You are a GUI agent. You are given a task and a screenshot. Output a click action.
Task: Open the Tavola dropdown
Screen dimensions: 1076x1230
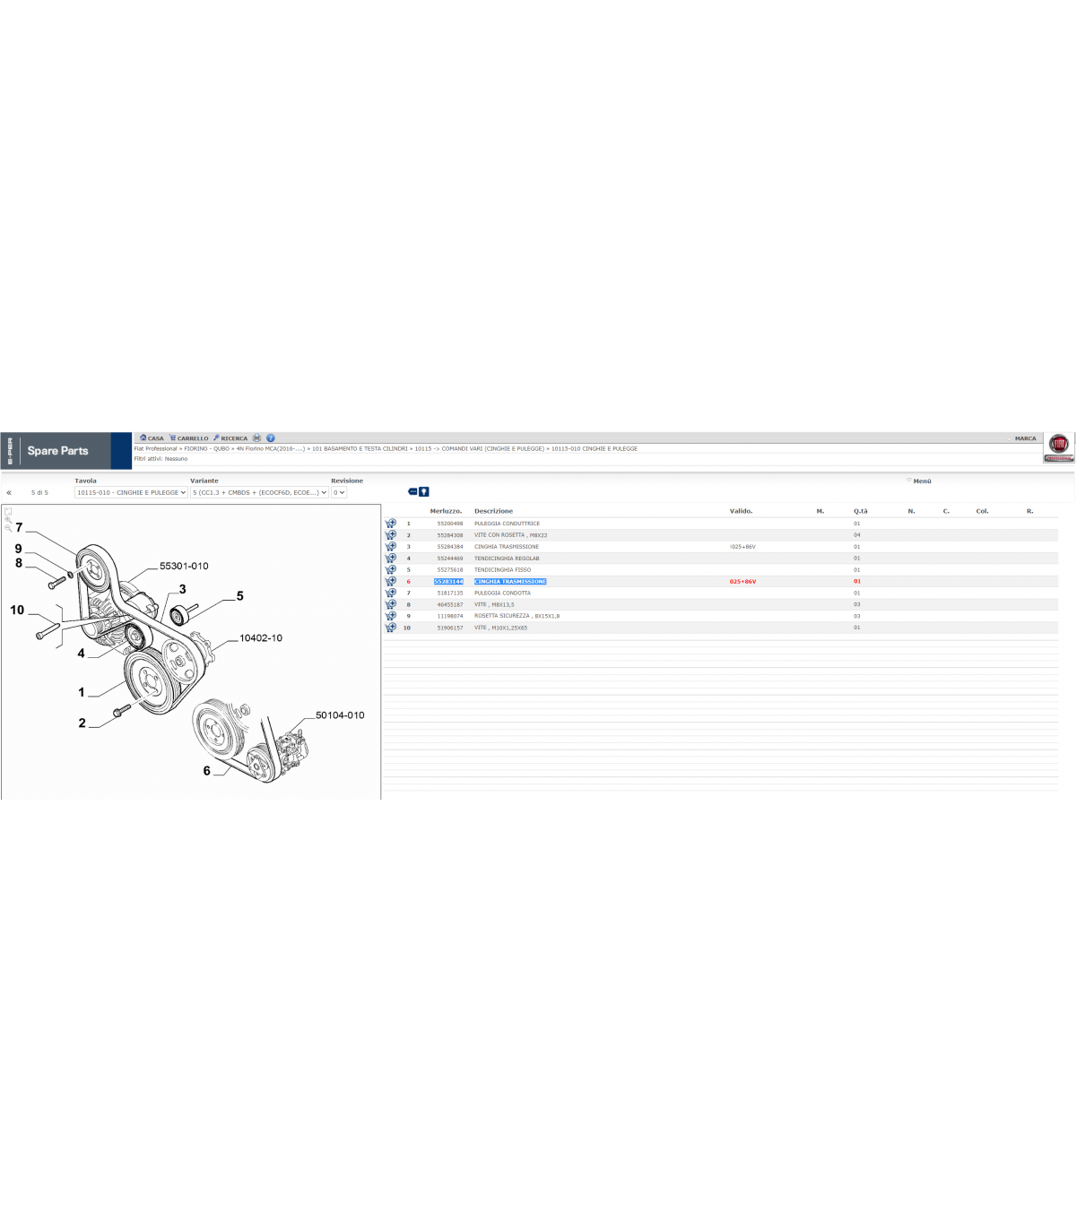point(131,492)
